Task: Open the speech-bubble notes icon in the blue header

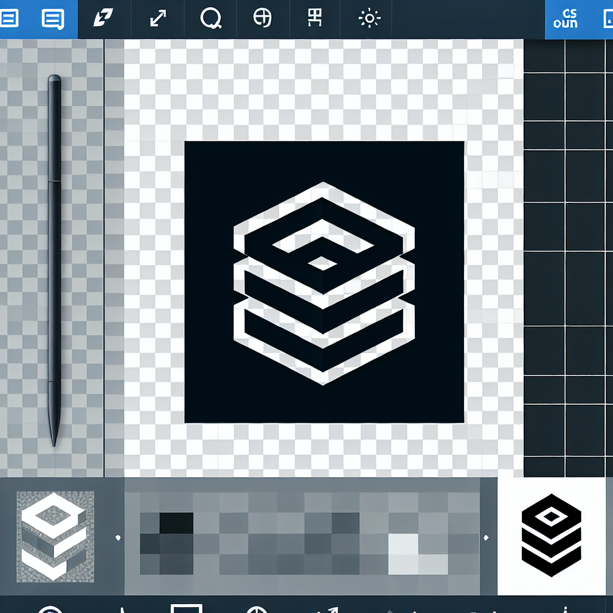Action: coord(53,20)
